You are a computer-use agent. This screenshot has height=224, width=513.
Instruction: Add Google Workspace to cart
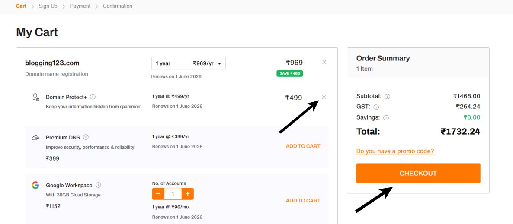click(x=303, y=201)
